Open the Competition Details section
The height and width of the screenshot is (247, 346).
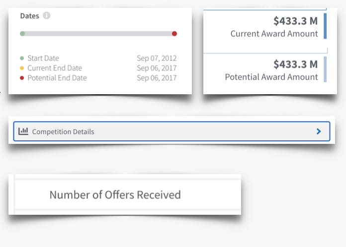[172, 131]
